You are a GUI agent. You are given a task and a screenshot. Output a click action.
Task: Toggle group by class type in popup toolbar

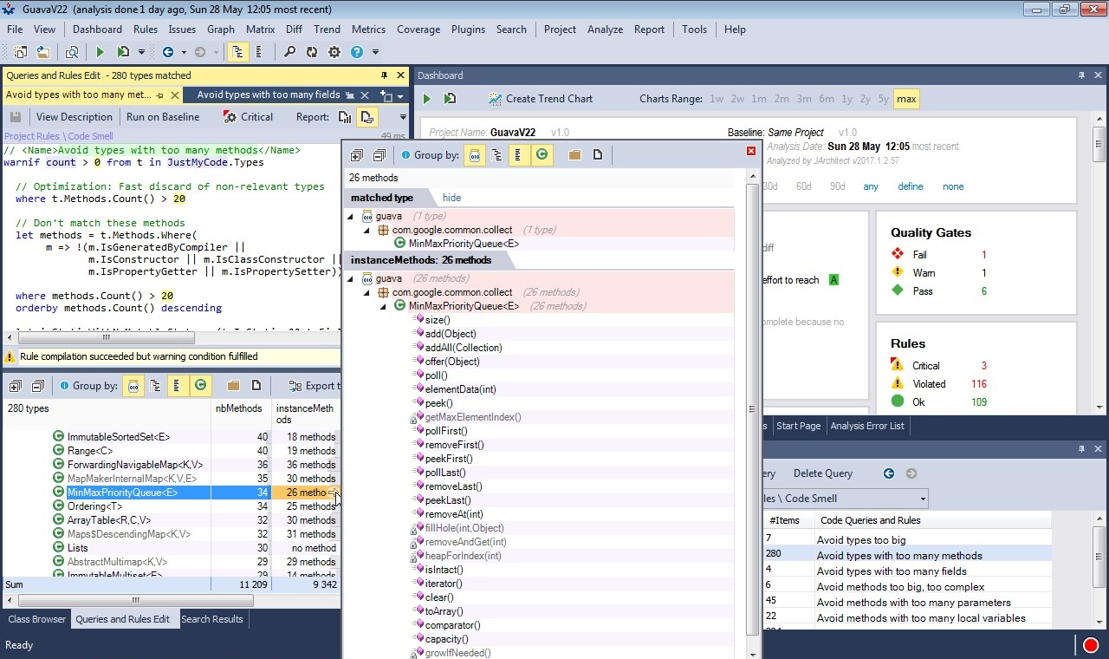point(542,155)
